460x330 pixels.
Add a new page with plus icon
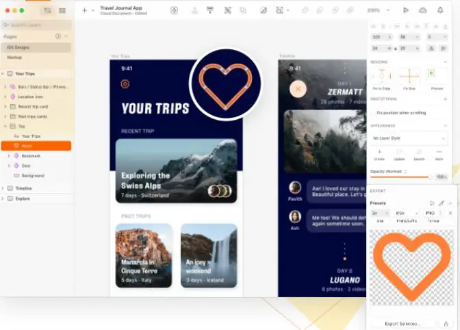[57, 36]
